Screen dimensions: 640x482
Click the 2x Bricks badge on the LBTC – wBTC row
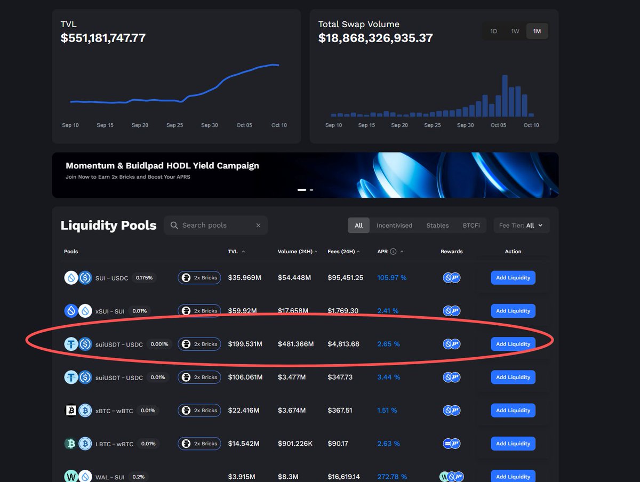point(199,444)
